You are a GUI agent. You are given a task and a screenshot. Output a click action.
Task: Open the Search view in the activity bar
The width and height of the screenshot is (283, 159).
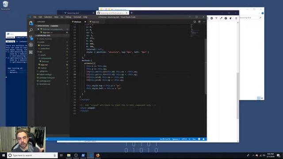click(x=31, y=30)
